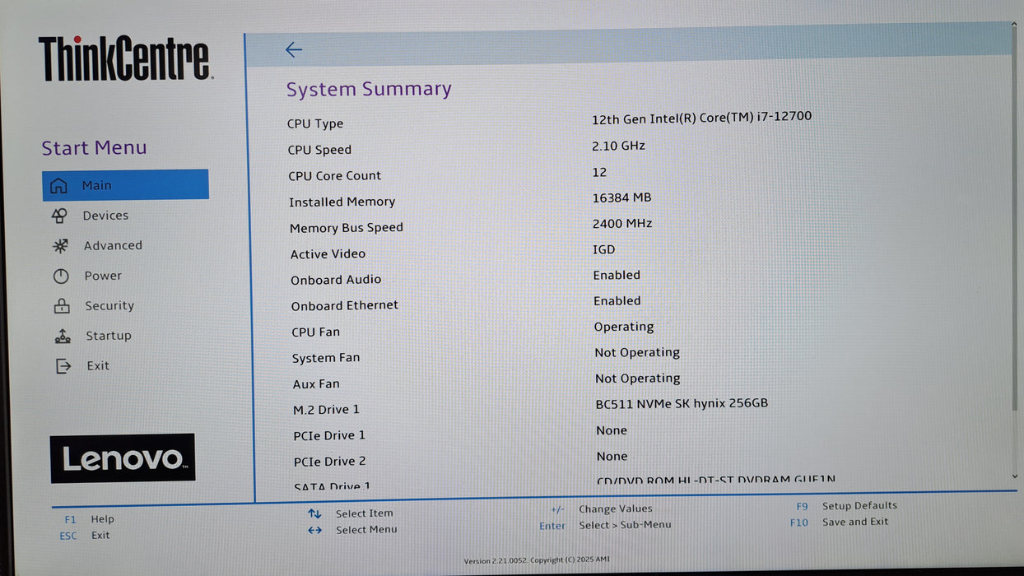Click the 16384 MB value

point(621,197)
